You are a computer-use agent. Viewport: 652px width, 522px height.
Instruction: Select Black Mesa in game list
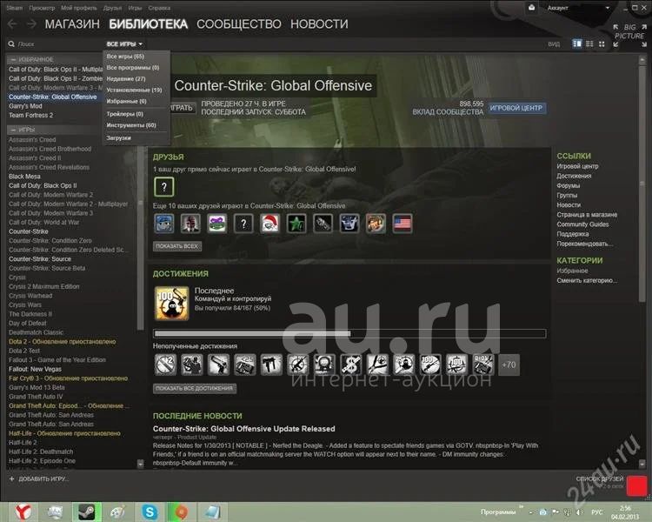point(24,177)
